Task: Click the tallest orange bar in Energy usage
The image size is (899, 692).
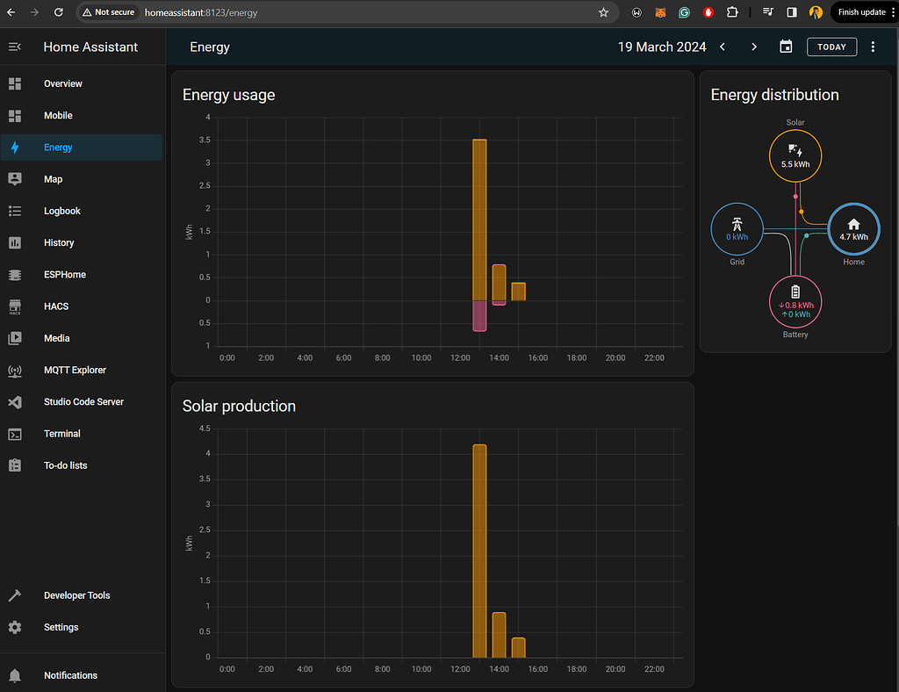Action: click(x=479, y=220)
